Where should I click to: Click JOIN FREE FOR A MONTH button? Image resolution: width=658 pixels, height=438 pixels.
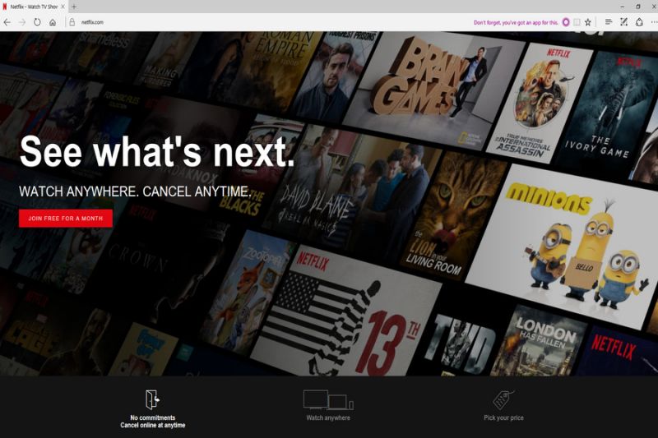66,219
